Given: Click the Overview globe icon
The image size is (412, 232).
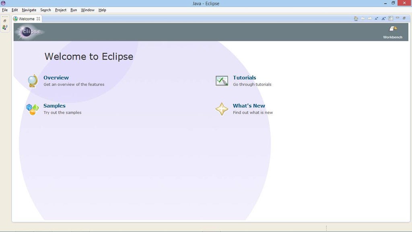Looking at the screenshot, I should [x=33, y=81].
